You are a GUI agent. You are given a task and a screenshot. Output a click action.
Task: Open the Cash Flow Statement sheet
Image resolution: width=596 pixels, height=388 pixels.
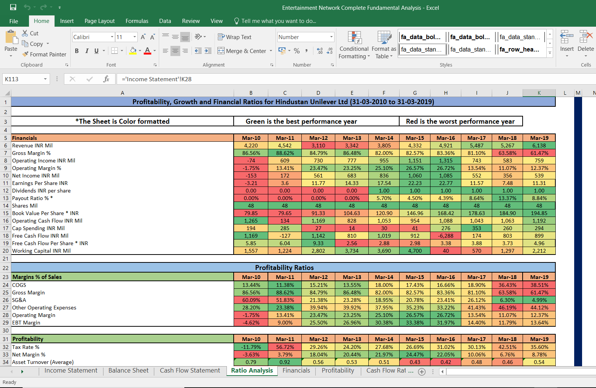tap(190, 371)
